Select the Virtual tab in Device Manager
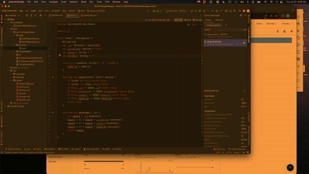Image resolution: width=309 pixels, height=174 pixels. pyautogui.click(x=208, y=20)
